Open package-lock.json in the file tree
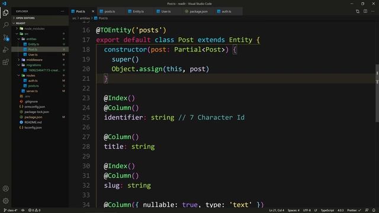 pyautogui.click(x=37, y=112)
